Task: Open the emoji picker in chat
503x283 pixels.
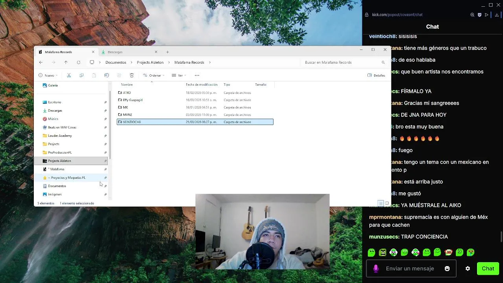Action: pos(447,268)
